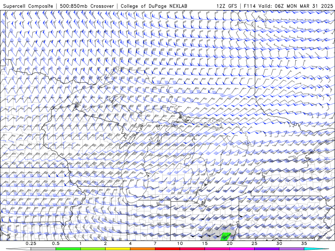Viewport: 335px width, 251px height.
Task: Click the scale label 25
Action: (255, 243)
